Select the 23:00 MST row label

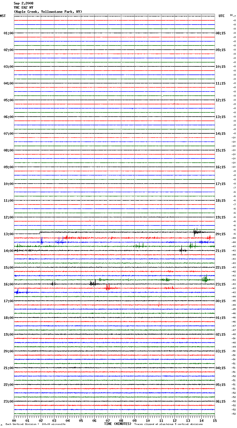click(9, 401)
